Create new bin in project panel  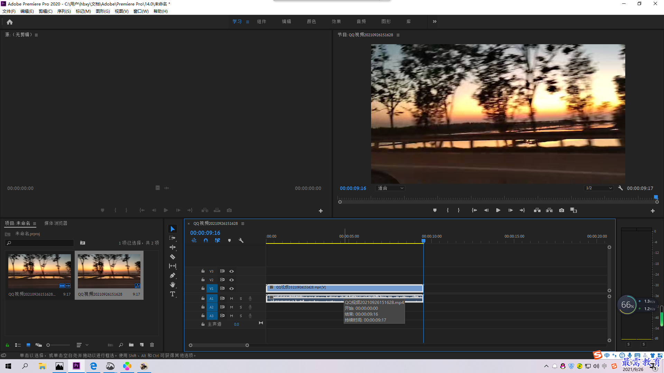(x=131, y=345)
